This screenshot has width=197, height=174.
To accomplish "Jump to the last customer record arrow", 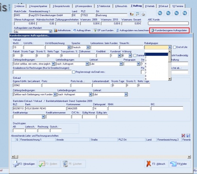I will [x=185, y=13].
